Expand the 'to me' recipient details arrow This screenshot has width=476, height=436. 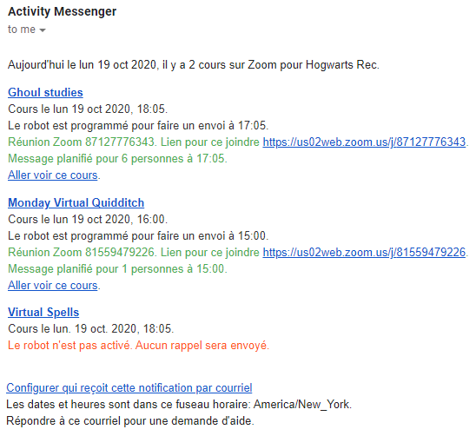pos(43,30)
